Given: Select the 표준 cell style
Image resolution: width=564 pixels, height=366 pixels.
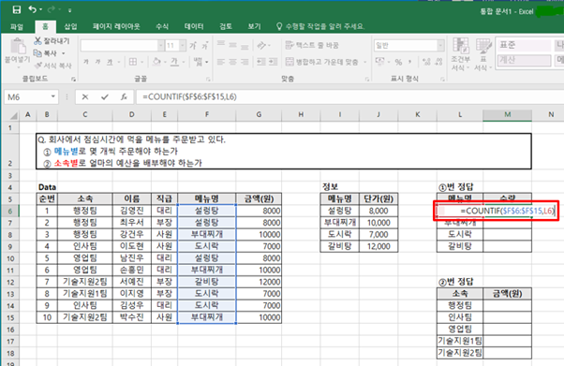Looking at the screenshot, I should pos(524,45).
